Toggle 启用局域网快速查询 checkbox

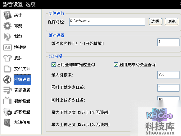pos(116,65)
